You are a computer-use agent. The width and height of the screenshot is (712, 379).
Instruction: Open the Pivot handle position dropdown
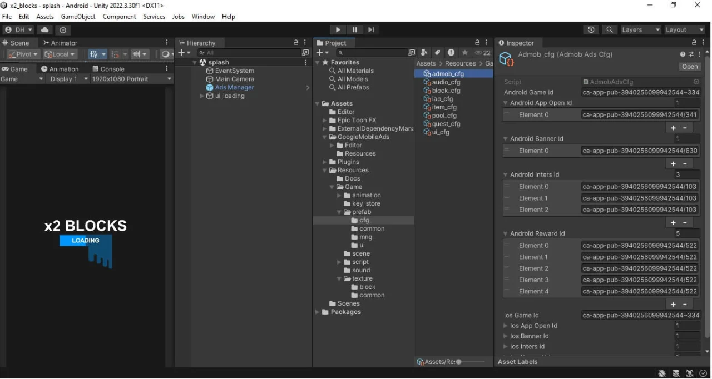tap(24, 54)
